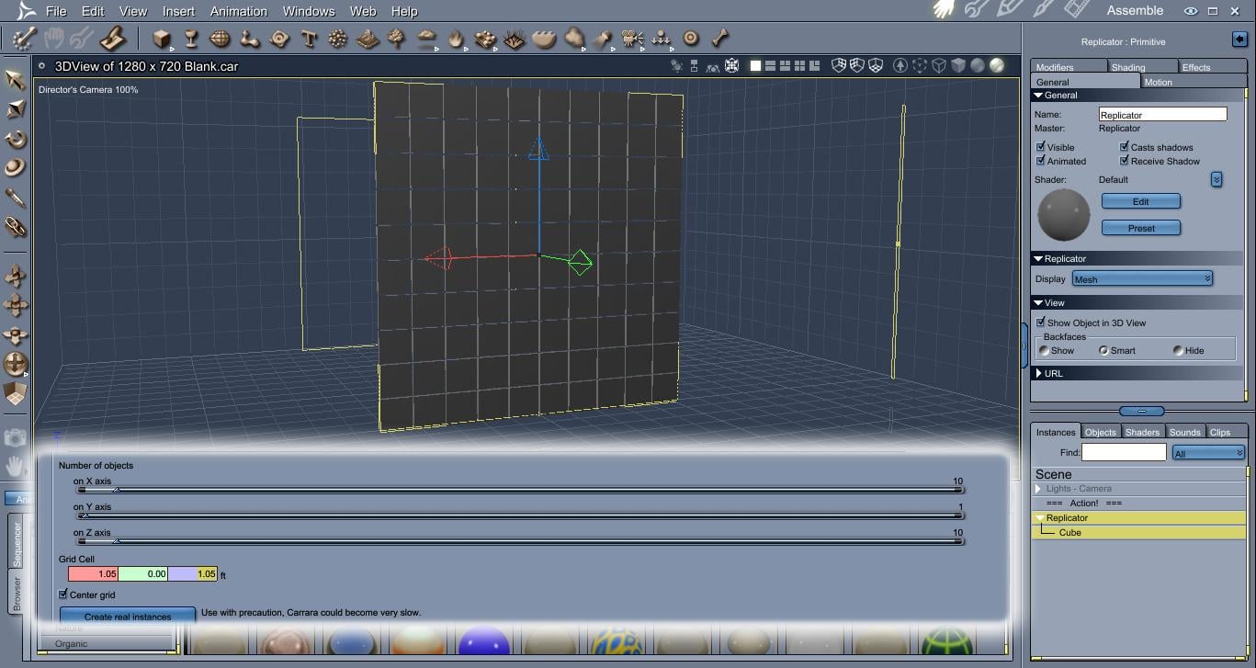1256x668 pixels.
Task: Select the Move arrow tool in left toolbar
Action: [x=16, y=80]
